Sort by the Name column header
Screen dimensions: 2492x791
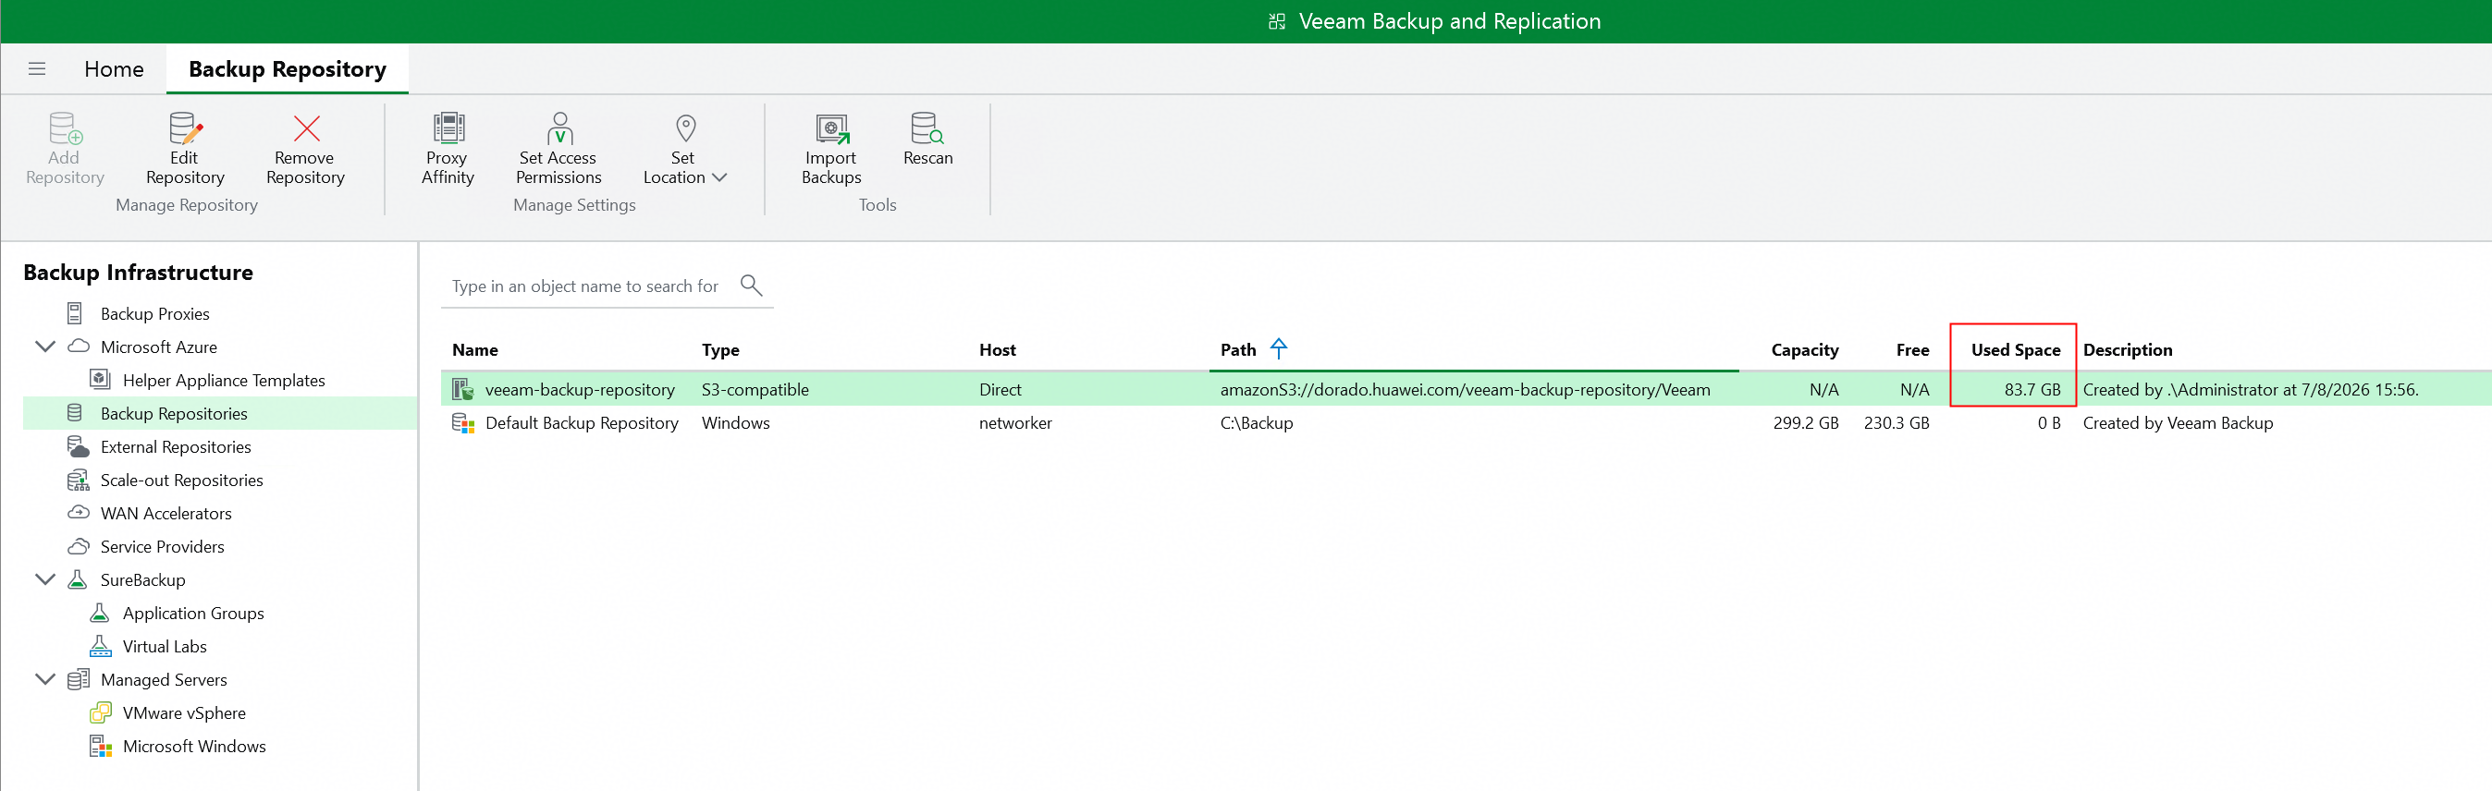(x=475, y=349)
